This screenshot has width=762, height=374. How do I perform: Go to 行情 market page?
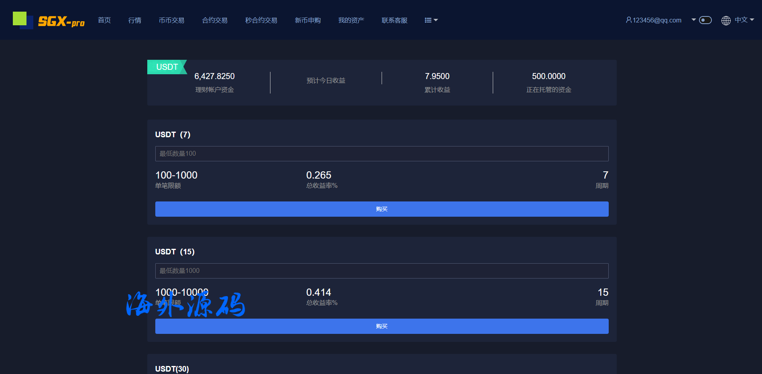tap(135, 20)
